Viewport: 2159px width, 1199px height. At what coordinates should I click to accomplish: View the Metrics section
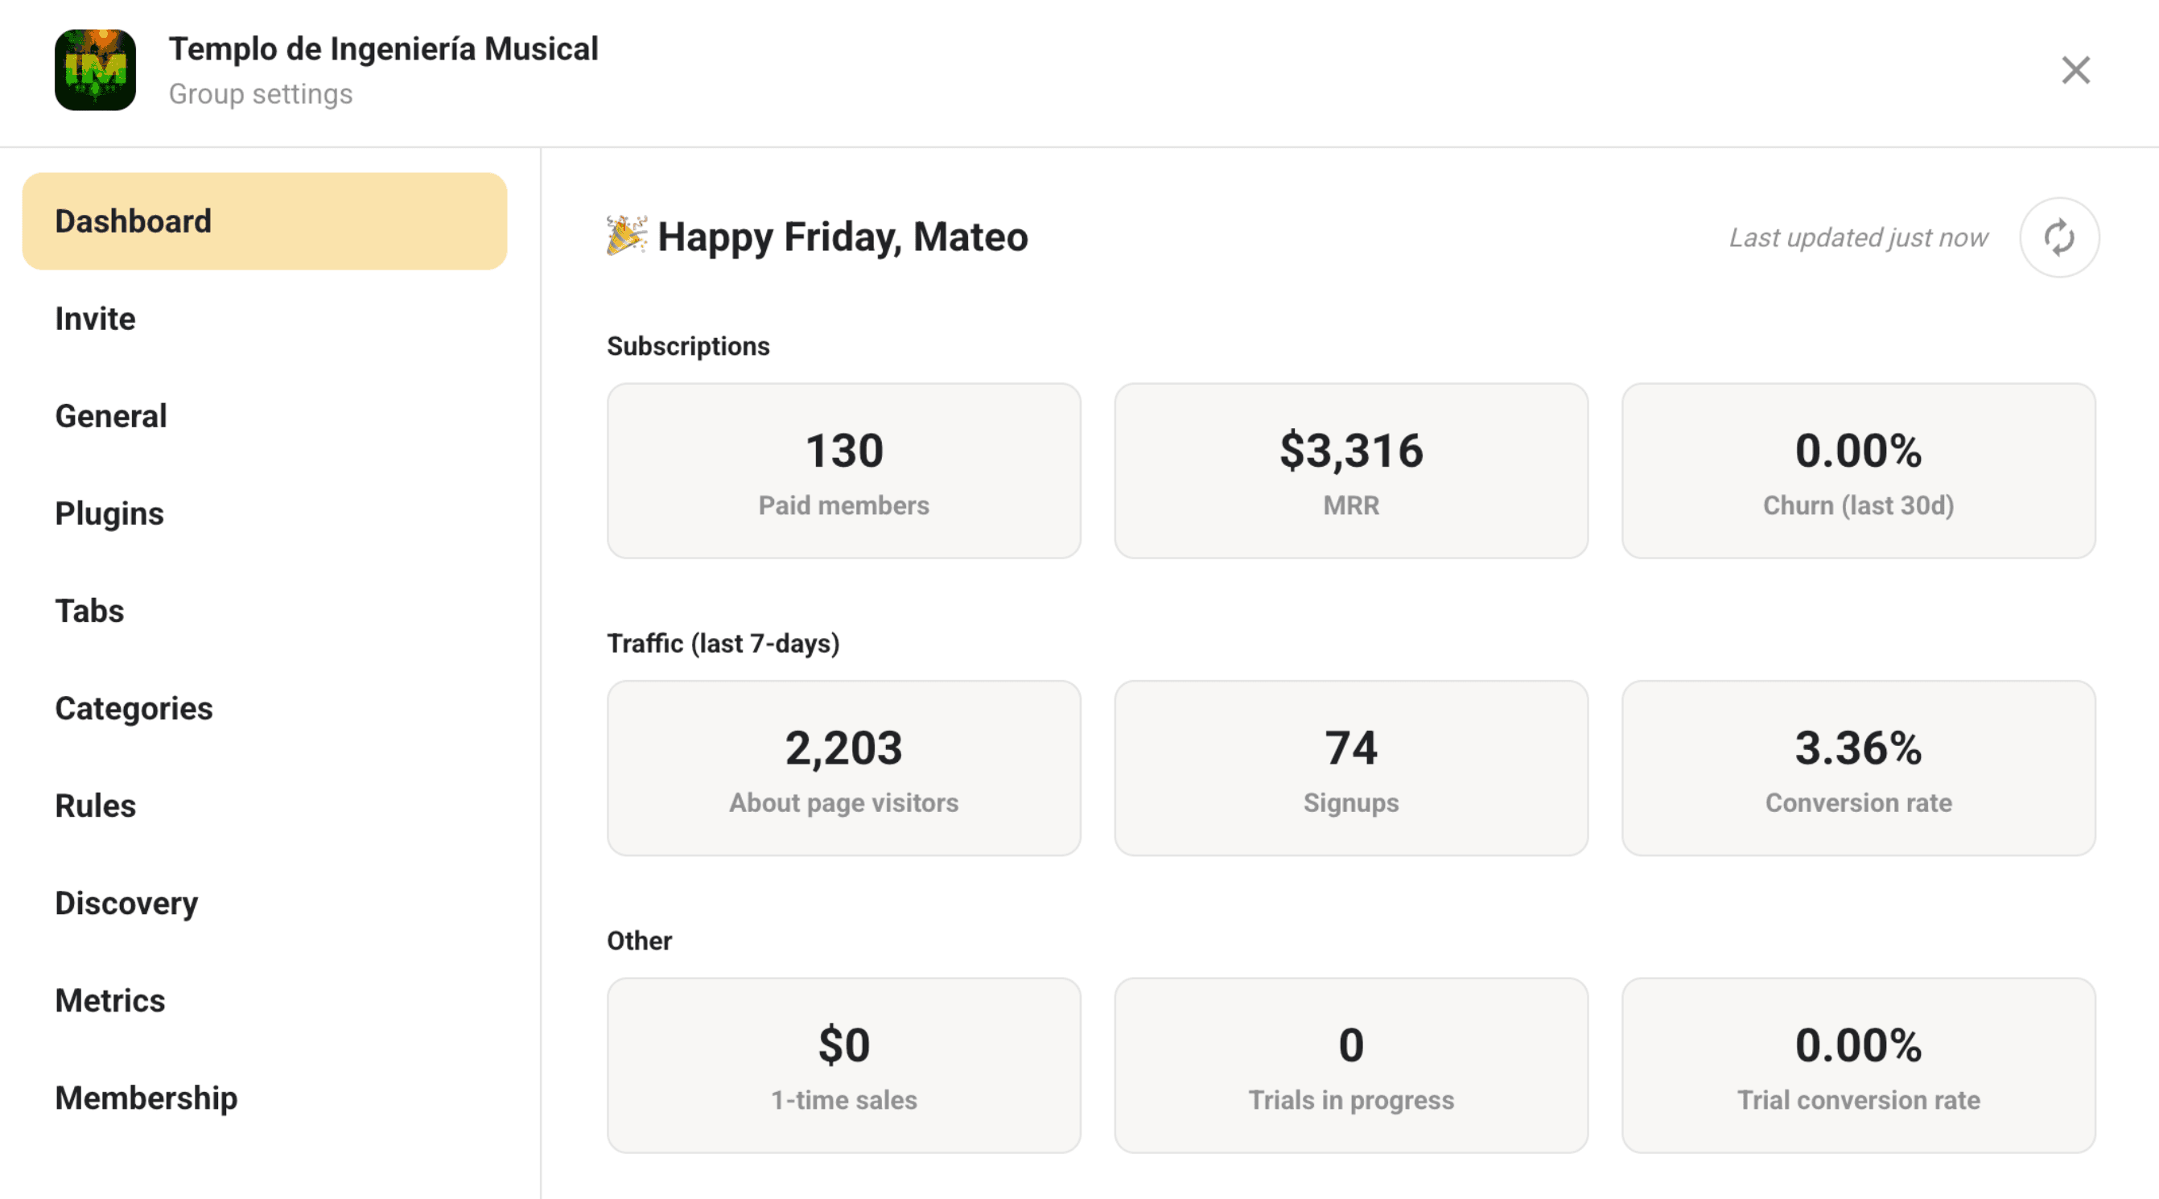110,1000
